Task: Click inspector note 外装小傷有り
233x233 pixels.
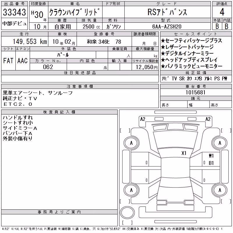Action: pos(17,139)
